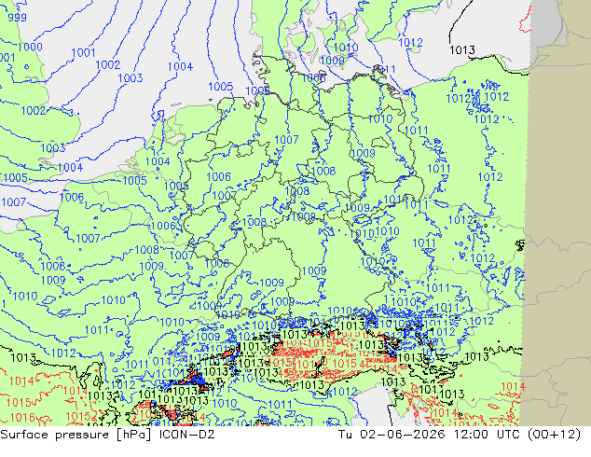Click the red "1016" isobar label
The width and height of the screenshot is (591, 457).
click(x=22, y=418)
